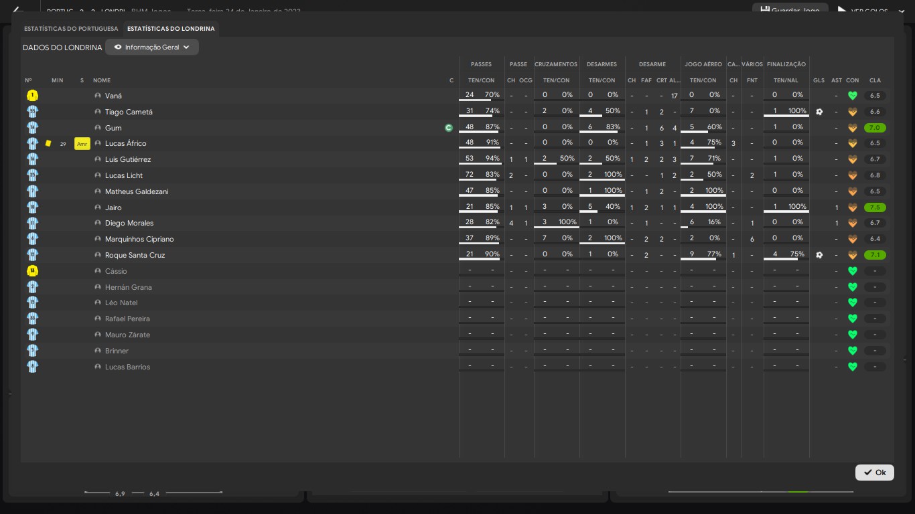
Task: Click the Jogo Aéreo column header
Action: point(703,64)
